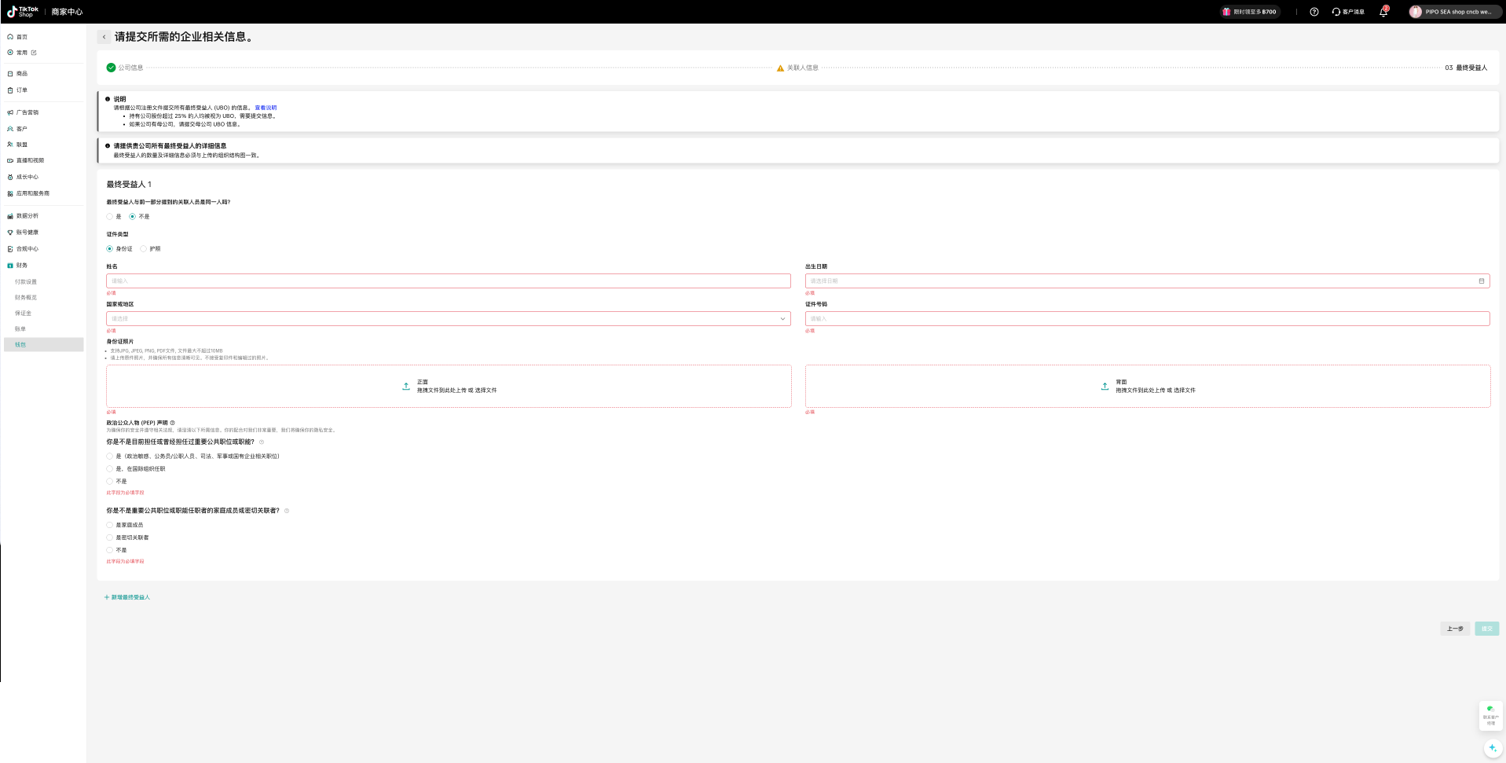The height and width of the screenshot is (763, 1506).
Task: Open the calendar icon in 出生日期 field
Action: (x=1481, y=281)
